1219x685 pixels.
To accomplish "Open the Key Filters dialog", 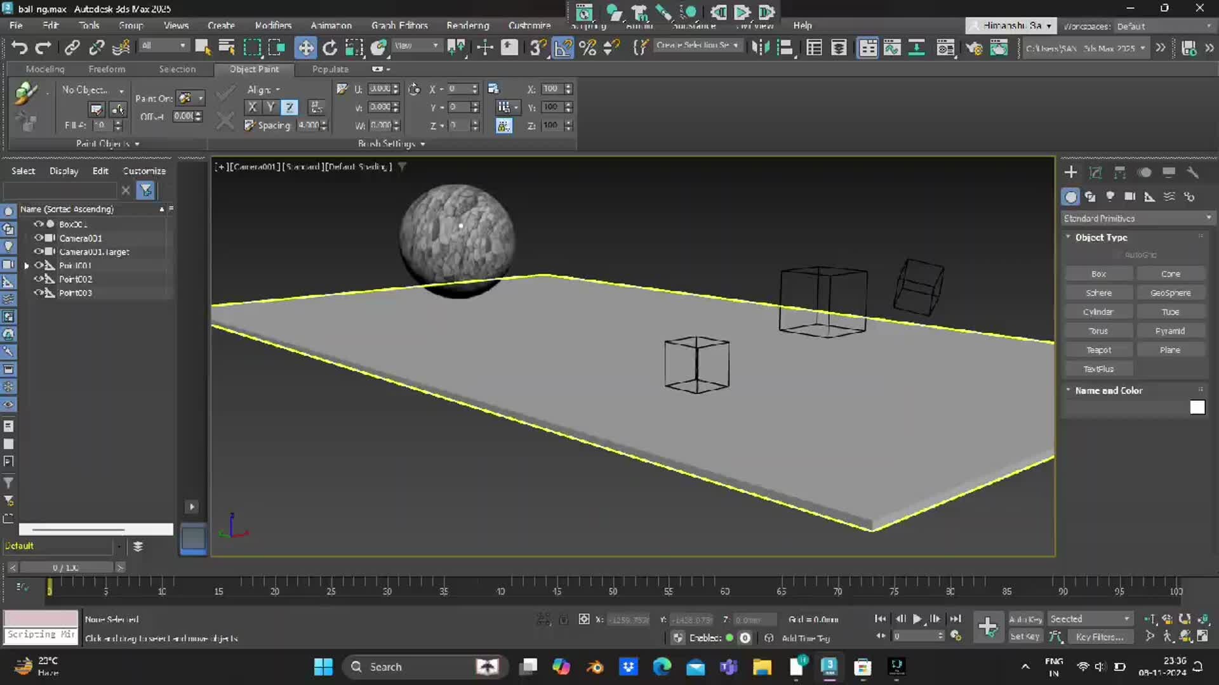I will [x=1101, y=637].
